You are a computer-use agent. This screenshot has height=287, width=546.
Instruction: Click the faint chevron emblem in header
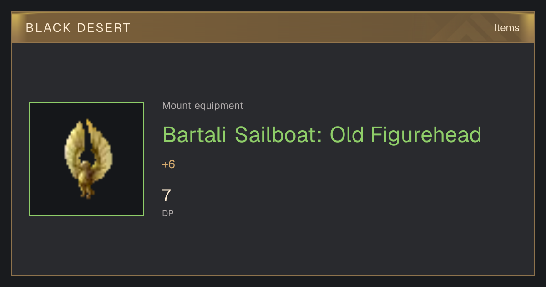pos(473,27)
